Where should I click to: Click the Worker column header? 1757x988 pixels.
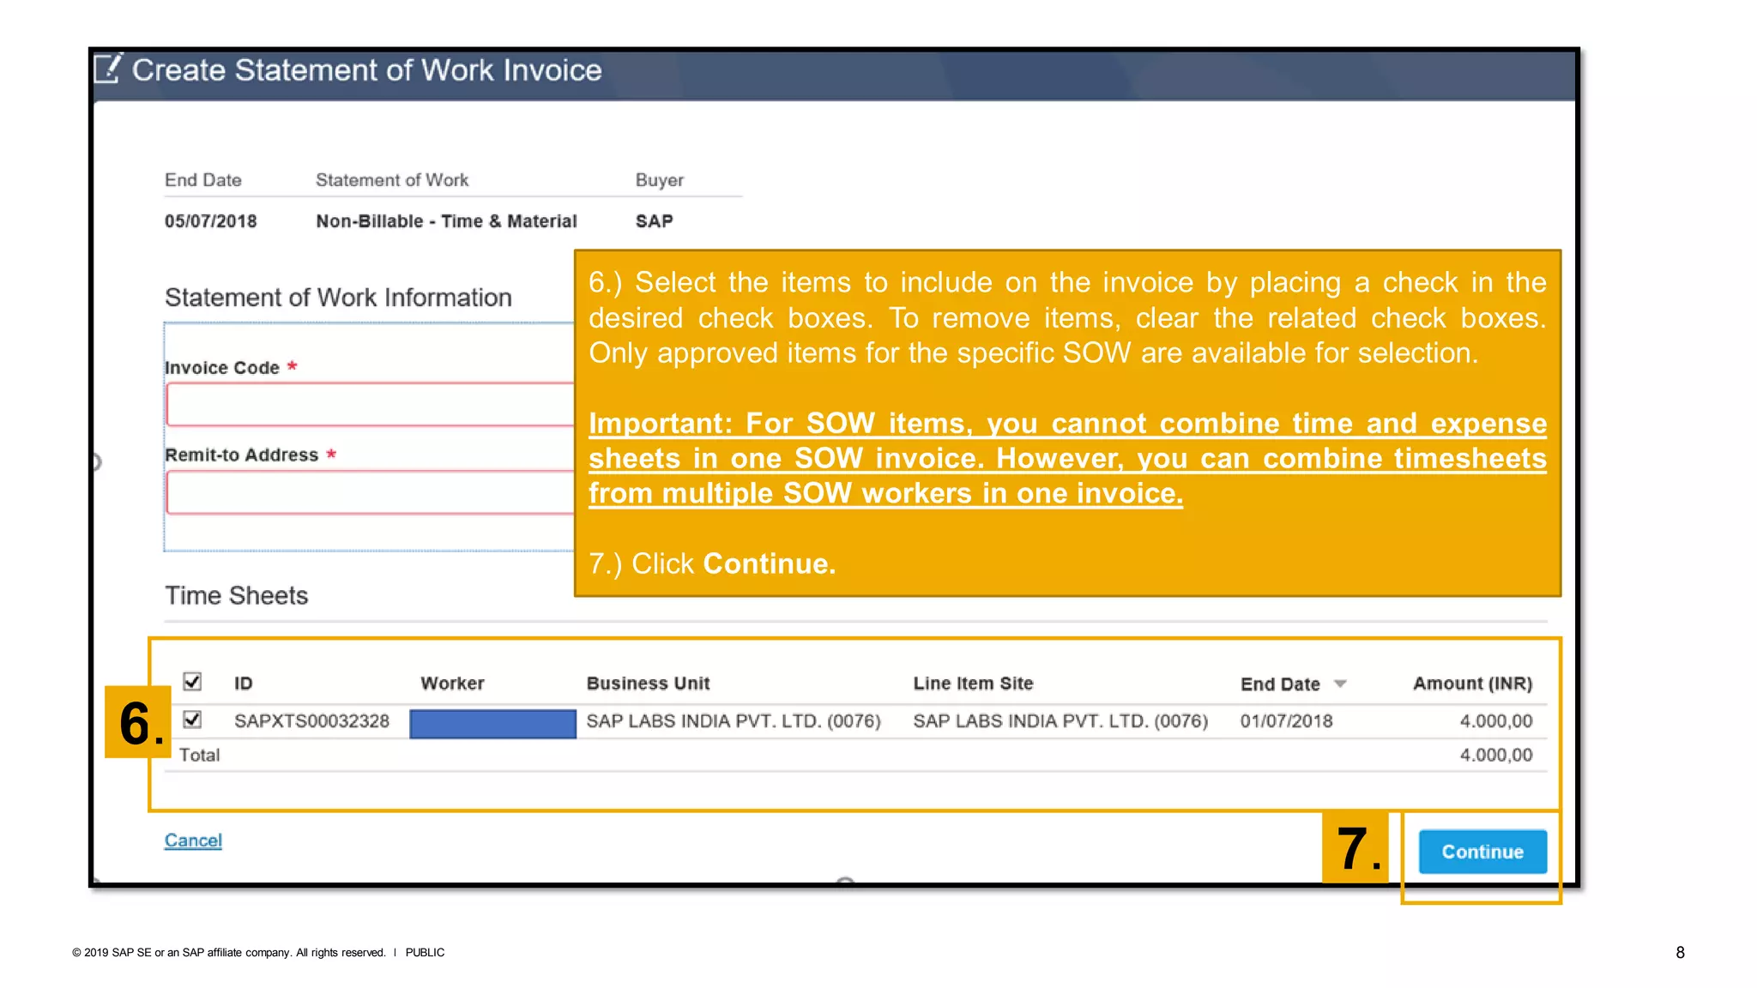tap(452, 684)
